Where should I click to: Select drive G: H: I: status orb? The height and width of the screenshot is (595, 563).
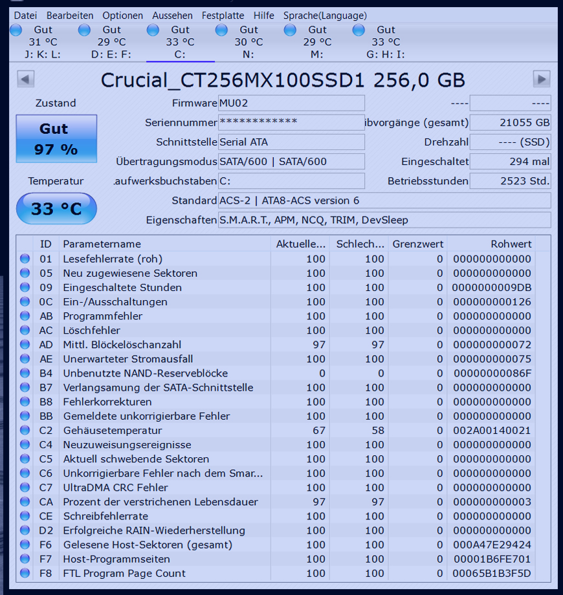click(359, 30)
